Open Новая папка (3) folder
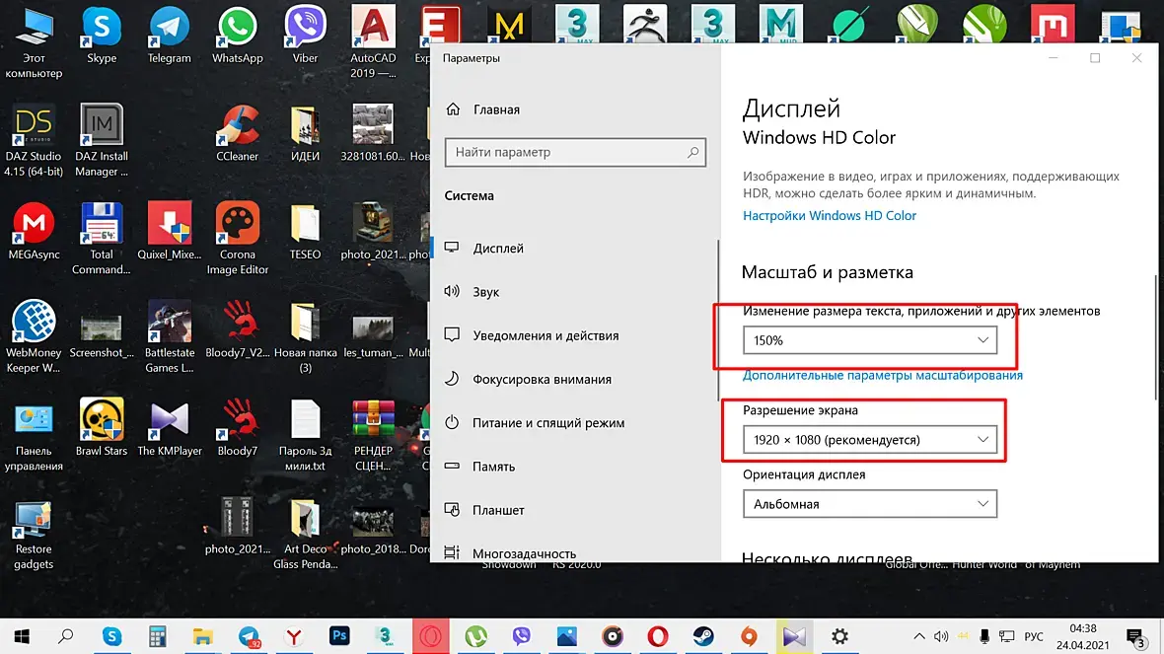1164x654 pixels. pos(305,336)
